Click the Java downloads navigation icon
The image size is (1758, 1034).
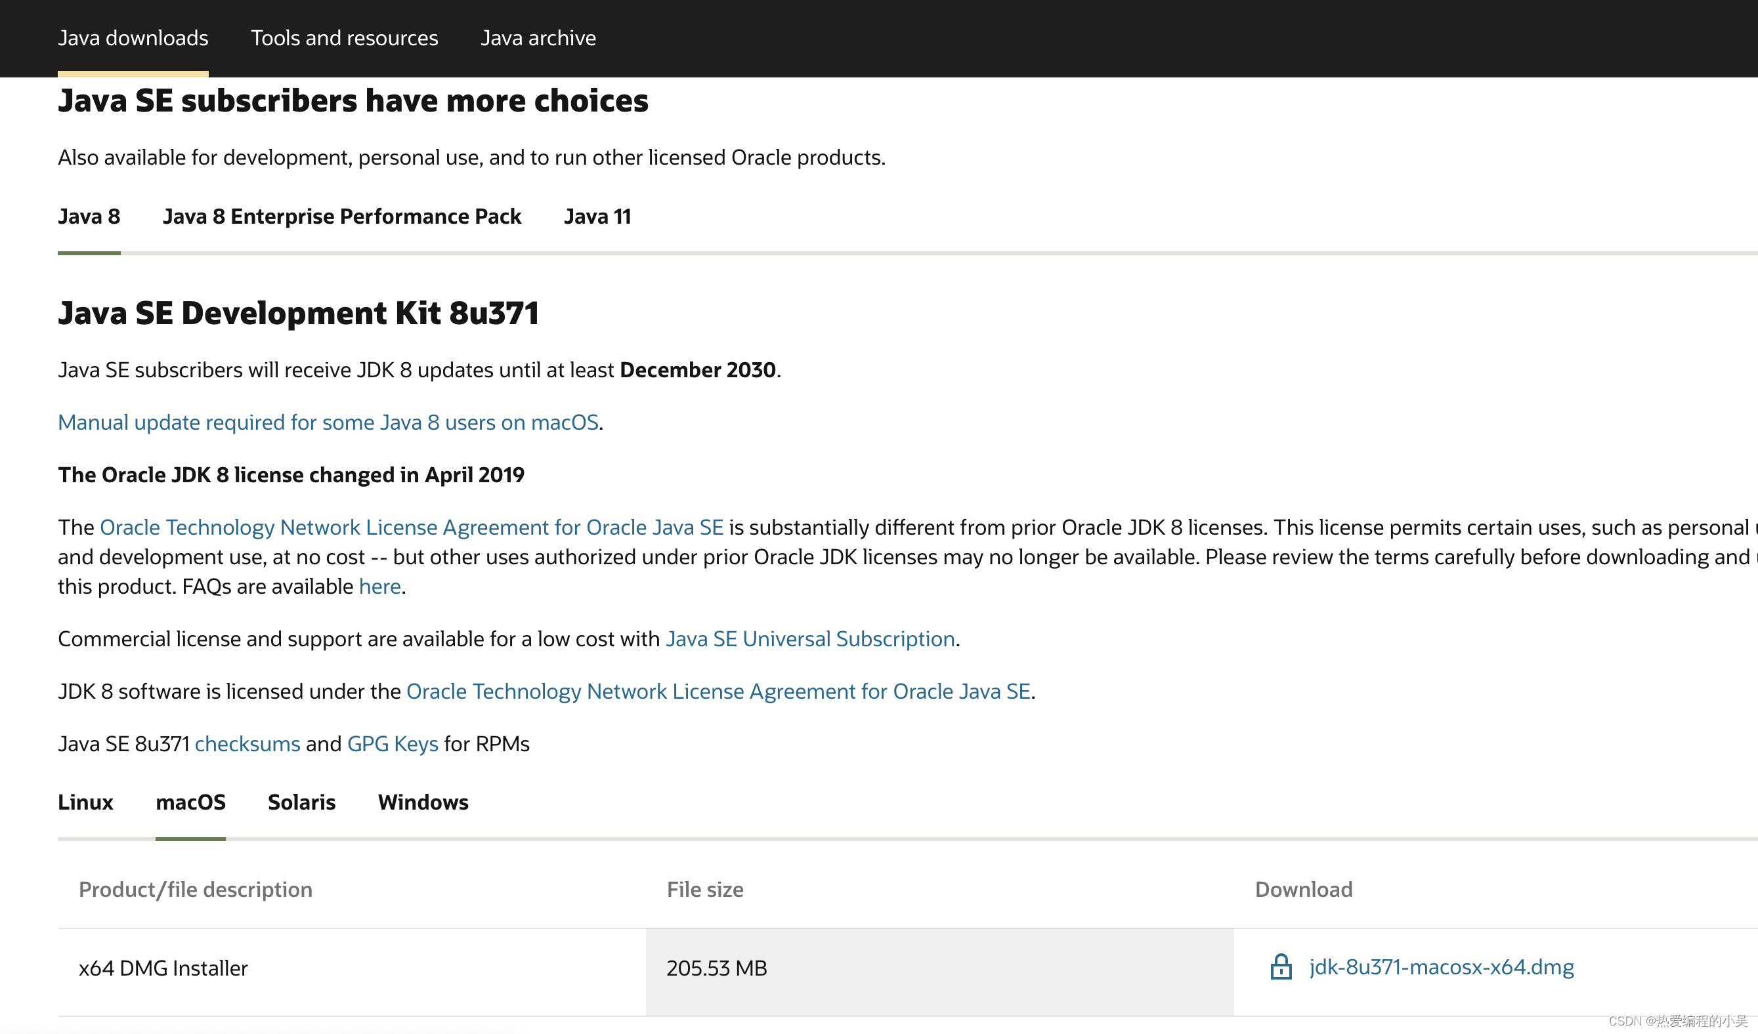(133, 37)
